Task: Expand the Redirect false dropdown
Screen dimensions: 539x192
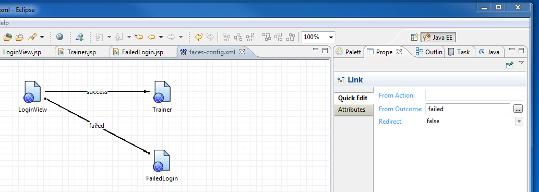Action: tap(519, 121)
